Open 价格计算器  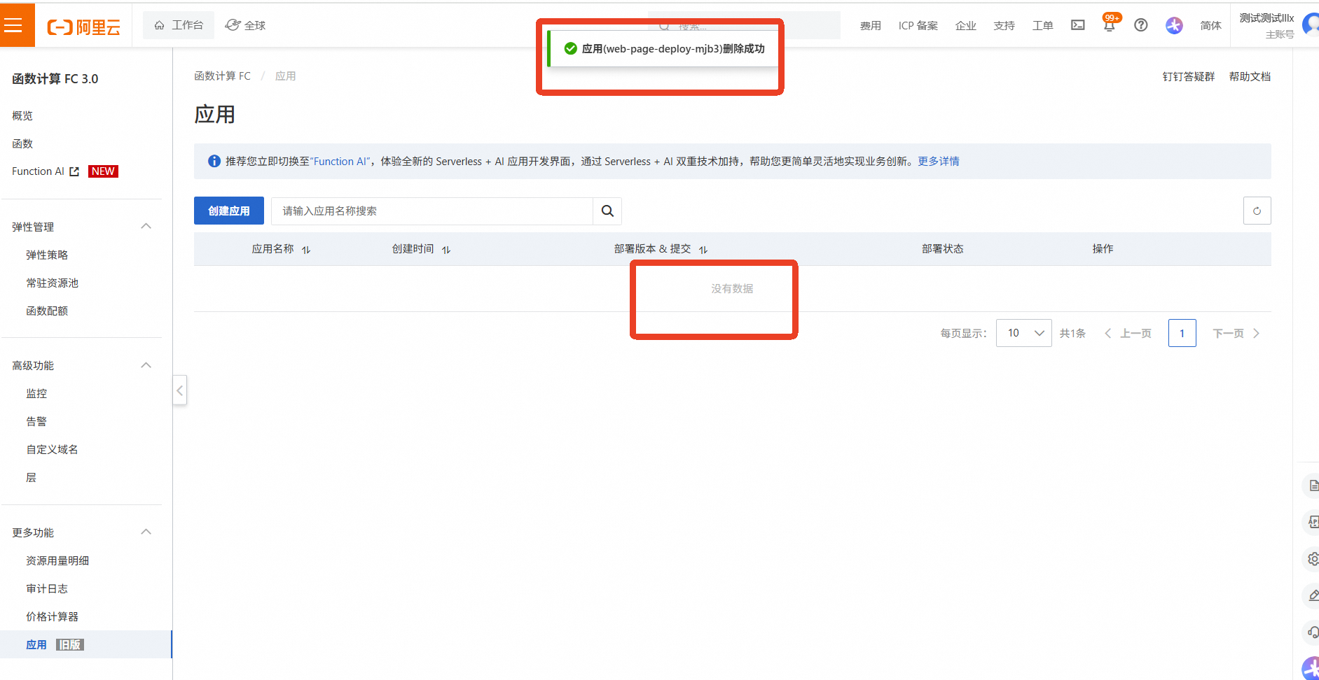click(x=52, y=616)
